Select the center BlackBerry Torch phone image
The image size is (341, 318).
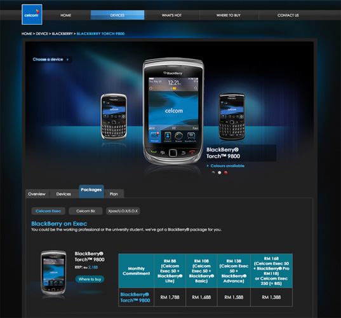click(173, 111)
